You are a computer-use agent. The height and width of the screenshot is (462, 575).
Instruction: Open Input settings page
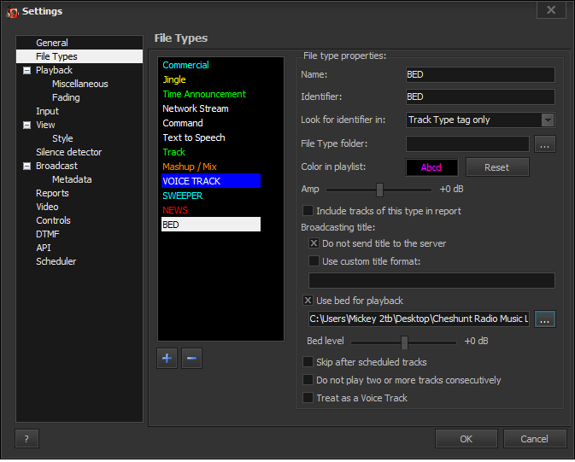(47, 112)
